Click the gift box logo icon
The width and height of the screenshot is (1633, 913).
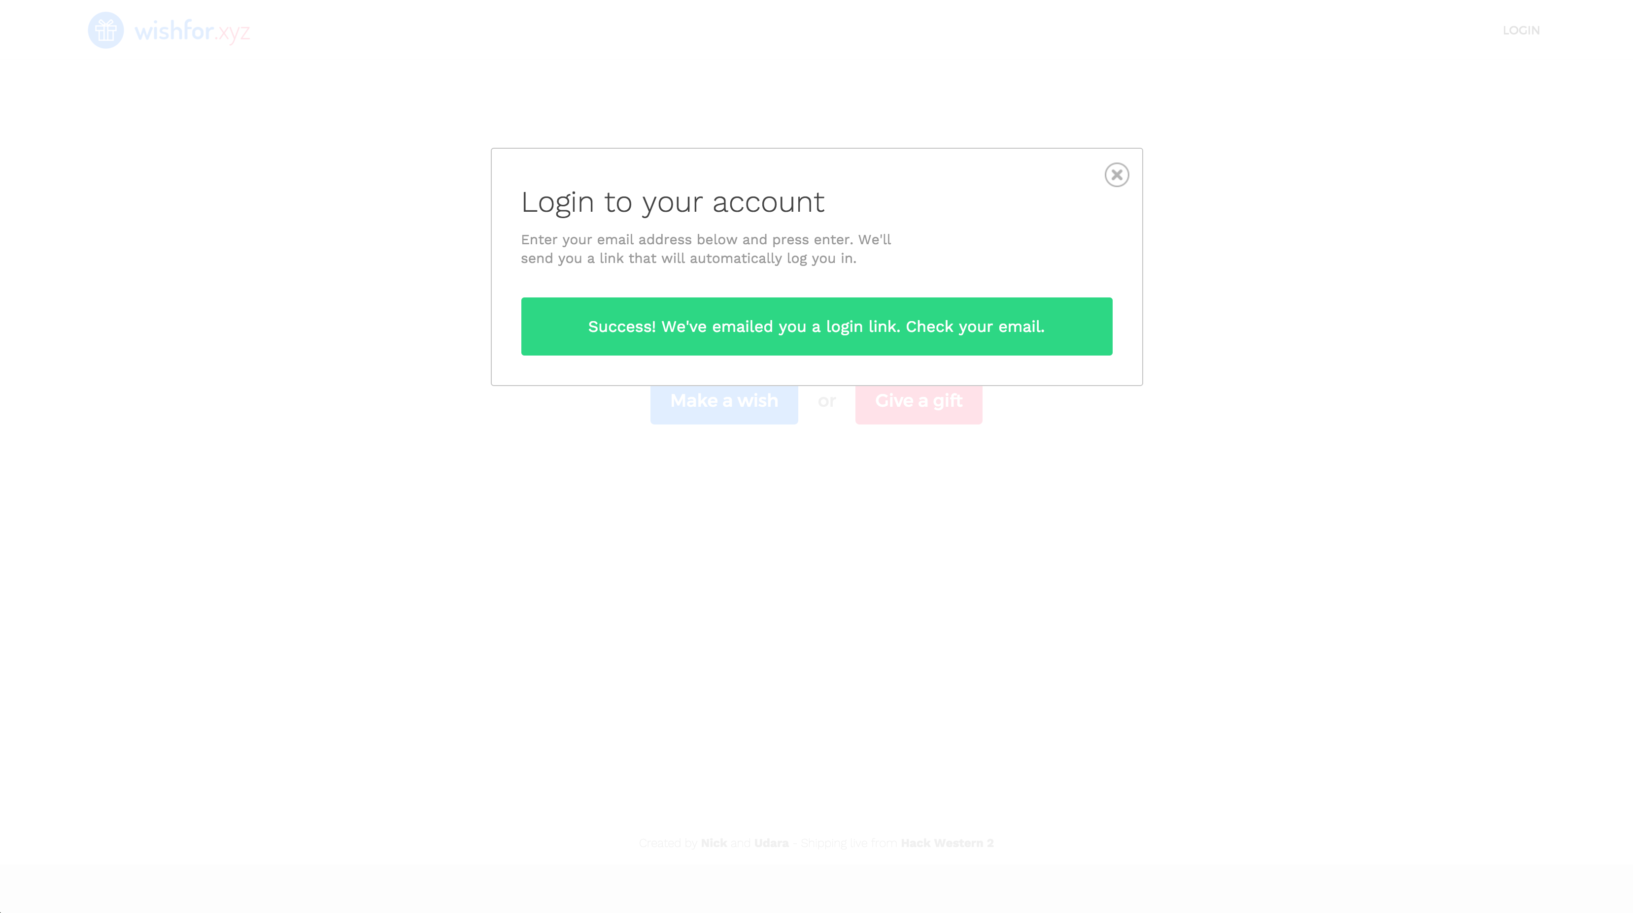tap(106, 31)
